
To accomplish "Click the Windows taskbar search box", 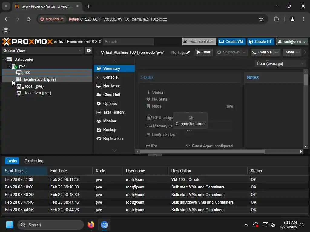I will coord(51,225).
